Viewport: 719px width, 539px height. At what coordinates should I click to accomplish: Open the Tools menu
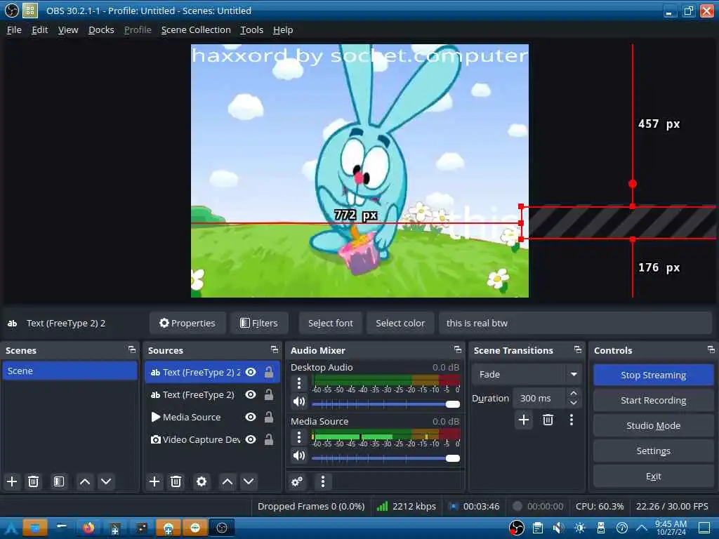pyautogui.click(x=252, y=29)
